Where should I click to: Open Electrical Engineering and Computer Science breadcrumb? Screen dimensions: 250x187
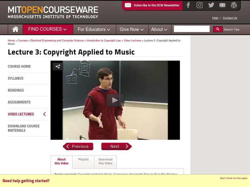point(57,41)
